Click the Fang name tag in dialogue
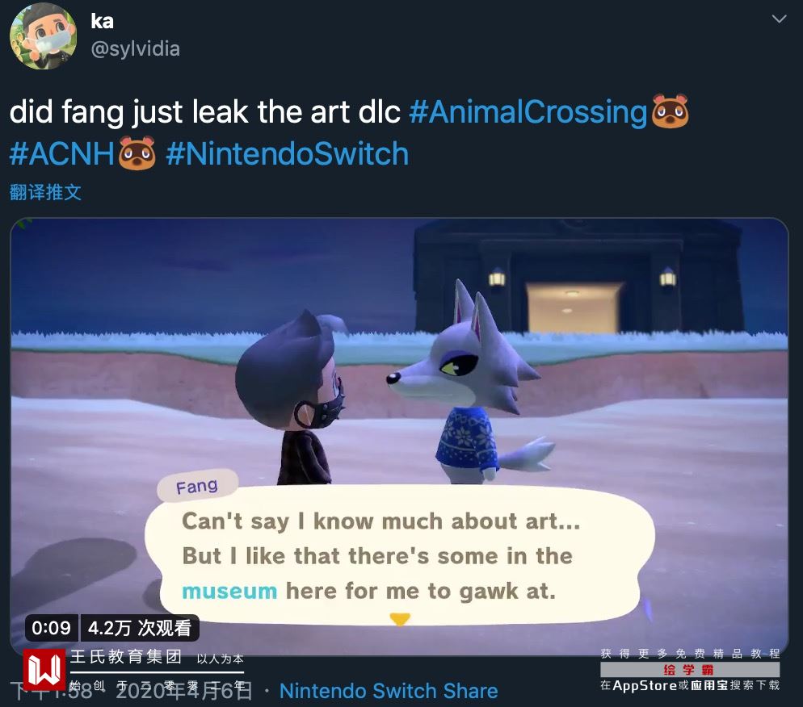The width and height of the screenshot is (803, 707). tap(197, 486)
